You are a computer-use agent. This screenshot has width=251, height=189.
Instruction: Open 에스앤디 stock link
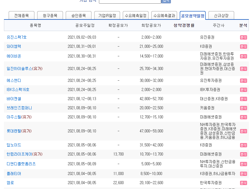(x=14, y=80)
